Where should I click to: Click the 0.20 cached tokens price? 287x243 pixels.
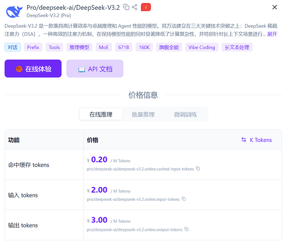pos(99,159)
